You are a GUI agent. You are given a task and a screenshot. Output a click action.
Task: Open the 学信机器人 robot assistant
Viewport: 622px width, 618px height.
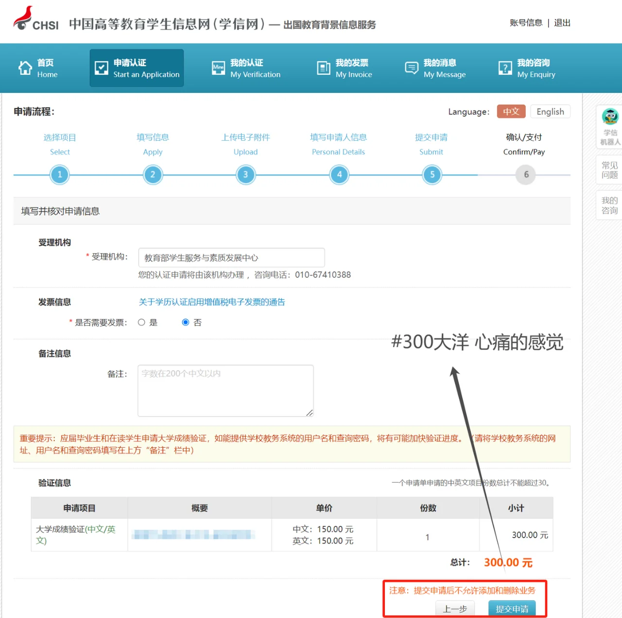[x=610, y=127]
